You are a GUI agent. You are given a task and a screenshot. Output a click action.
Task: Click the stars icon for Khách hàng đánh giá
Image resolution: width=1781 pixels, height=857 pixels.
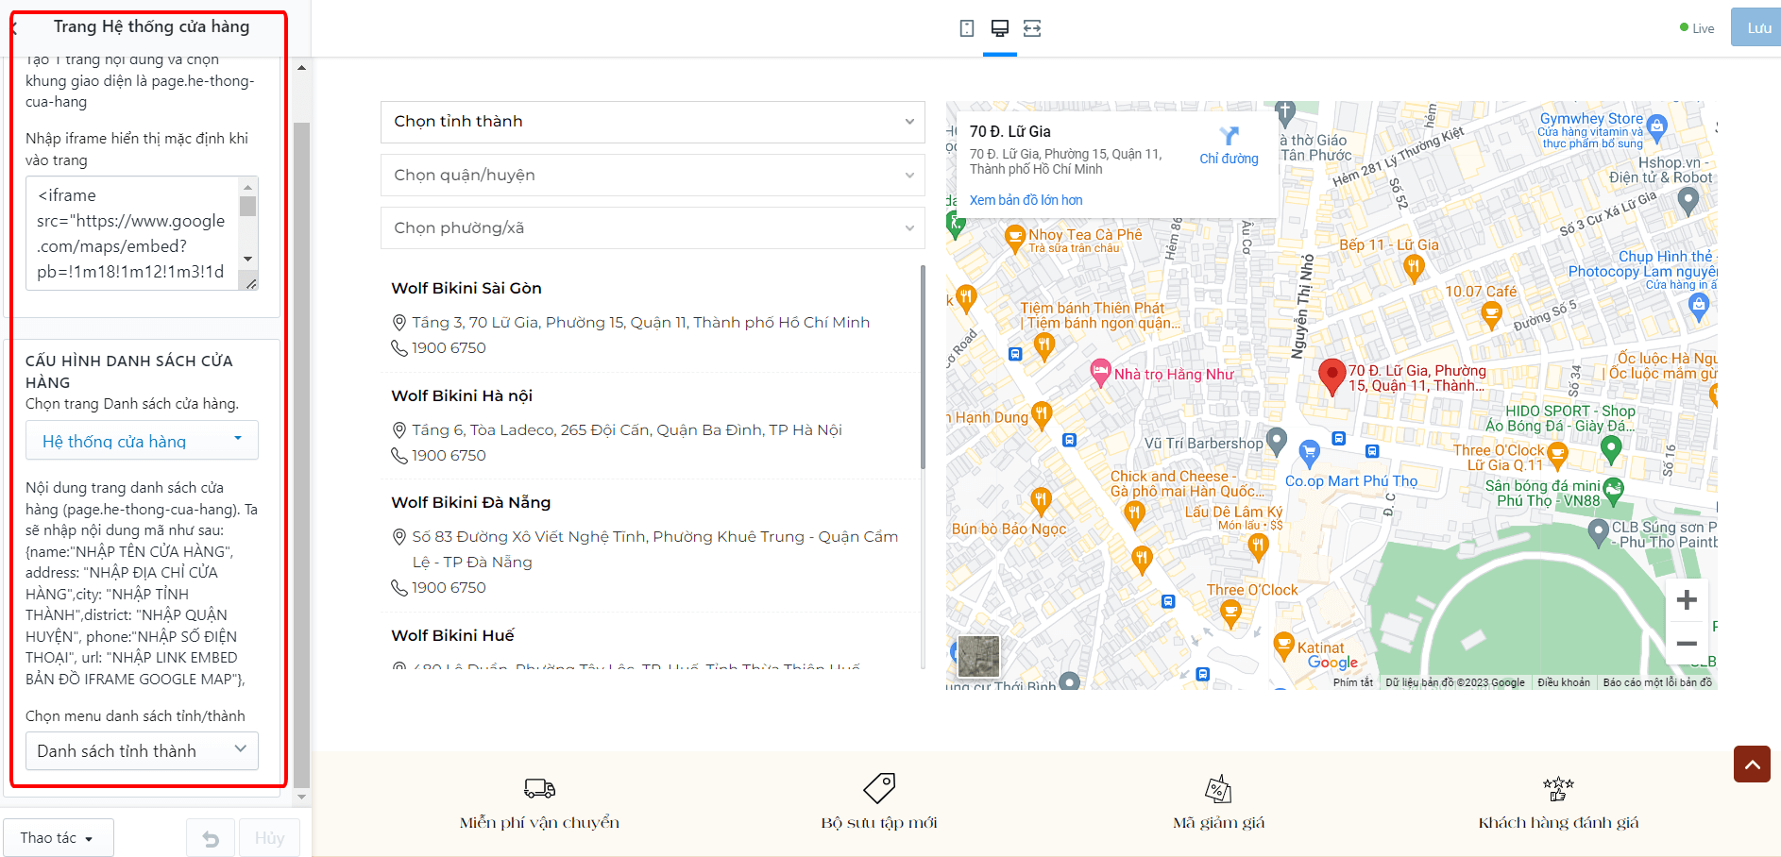(1558, 788)
